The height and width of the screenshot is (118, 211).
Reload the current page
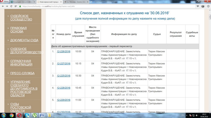click(x=11, y=6)
